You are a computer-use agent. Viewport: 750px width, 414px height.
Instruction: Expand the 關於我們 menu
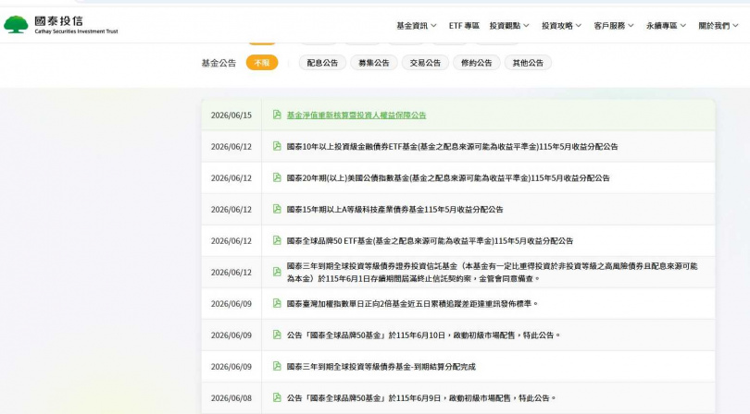pyautogui.click(x=719, y=26)
